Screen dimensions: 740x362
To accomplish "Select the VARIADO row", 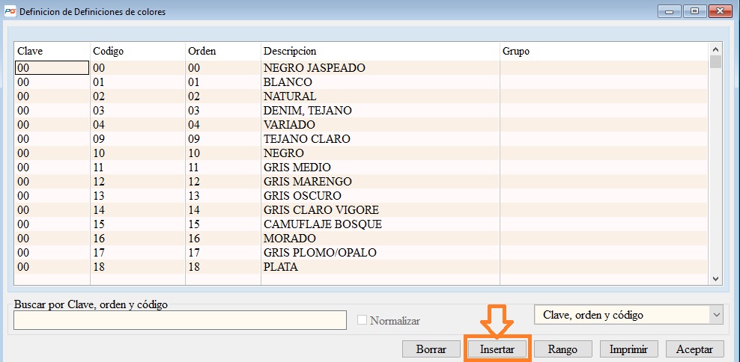I will [x=361, y=125].
